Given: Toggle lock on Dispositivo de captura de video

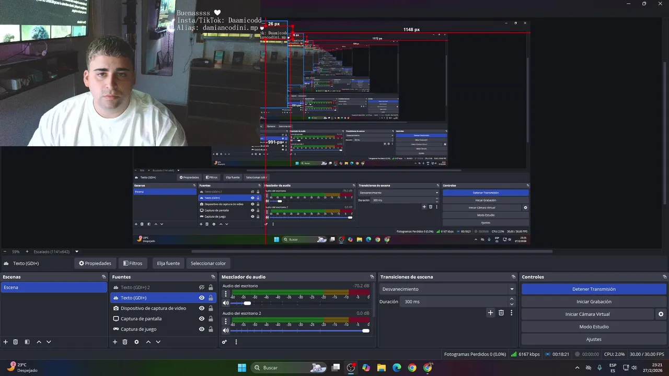Looking at the screenshot, I should 211,308.
